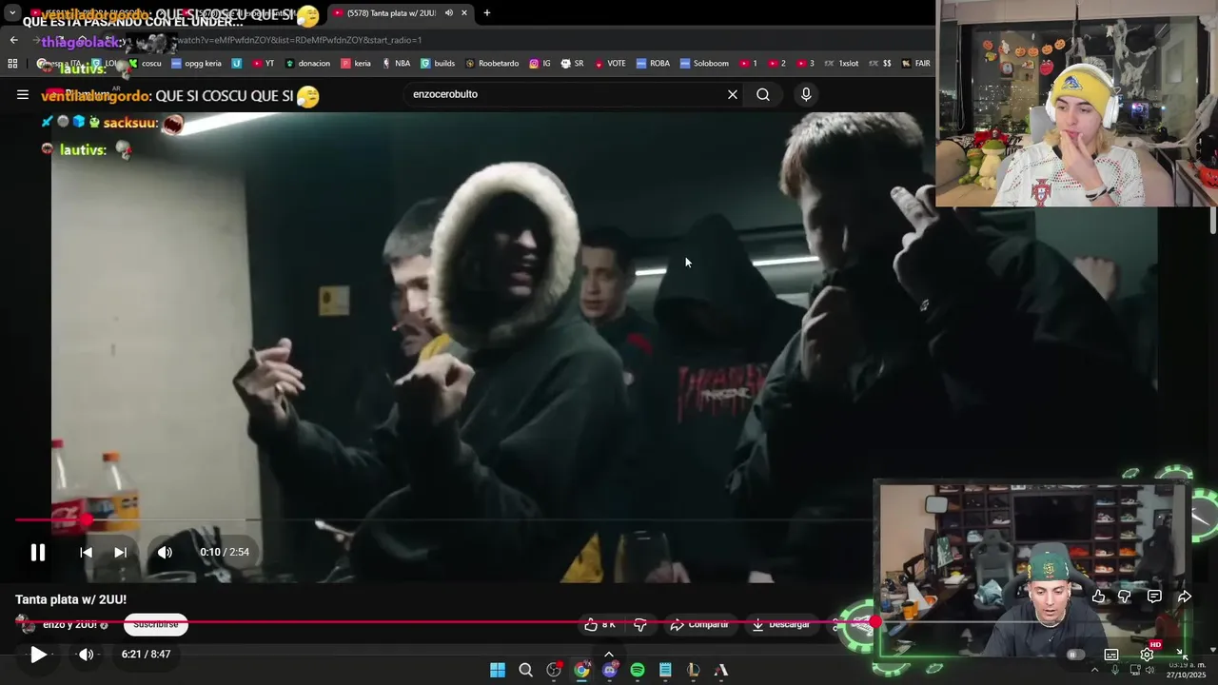Click the Compartir share button
Screen dimensions: 1218x685
click(699, 624)
